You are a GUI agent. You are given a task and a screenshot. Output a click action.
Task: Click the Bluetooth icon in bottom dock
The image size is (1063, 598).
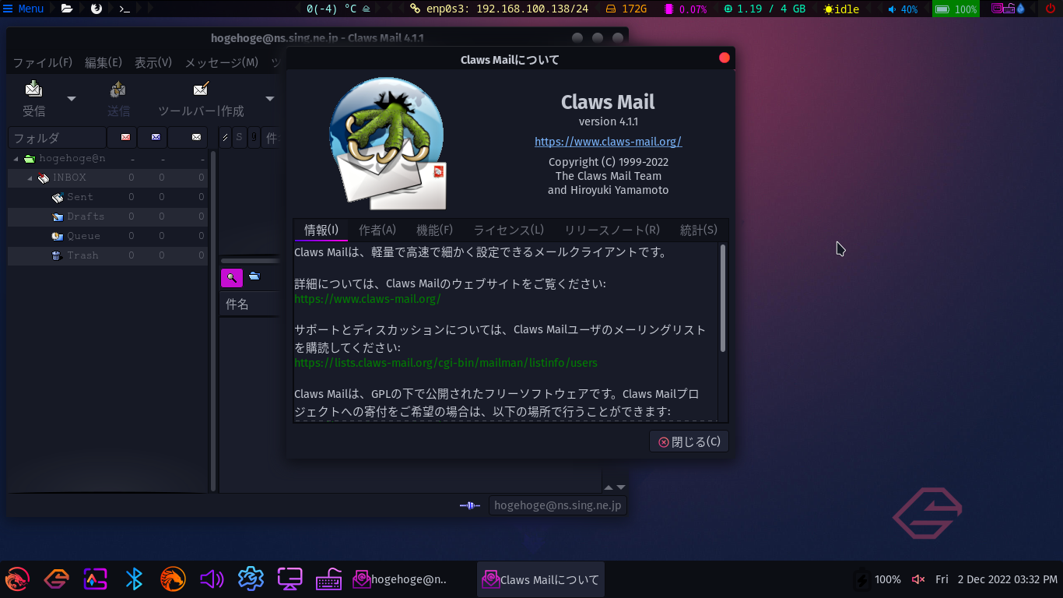click(134, 579)
